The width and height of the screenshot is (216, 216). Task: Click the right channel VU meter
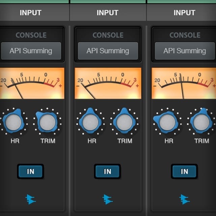(184, 83)
